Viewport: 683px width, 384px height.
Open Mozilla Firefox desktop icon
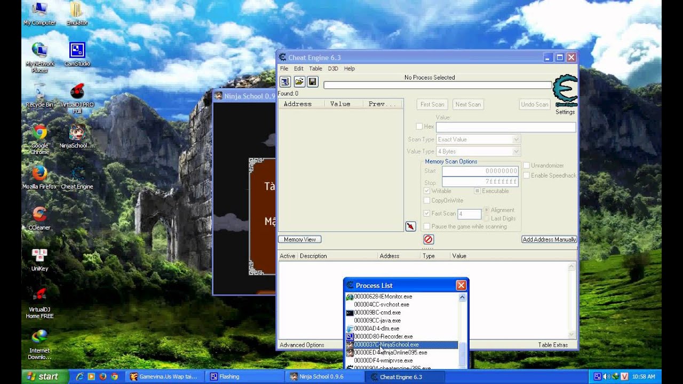coord(39,178)
